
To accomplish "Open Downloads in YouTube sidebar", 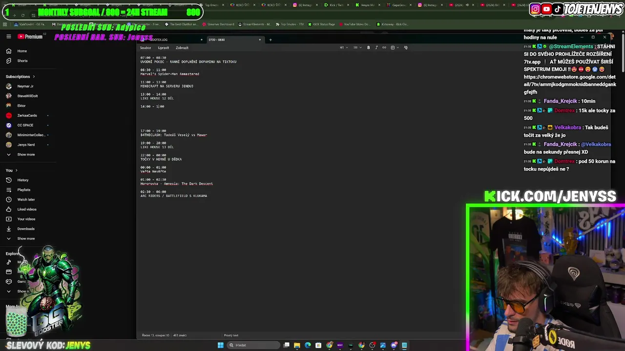I will pos(26,229).
